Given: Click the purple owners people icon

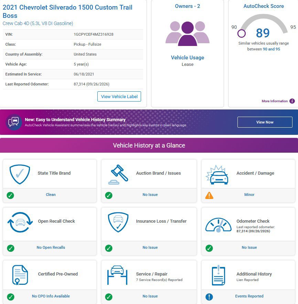Looking at the screenshot, I should (188, 34).
